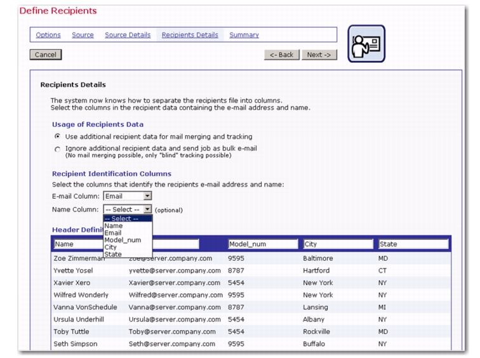Open the Source tab link
The height and width of the screenshot is (358, 480).
(83, 35)
